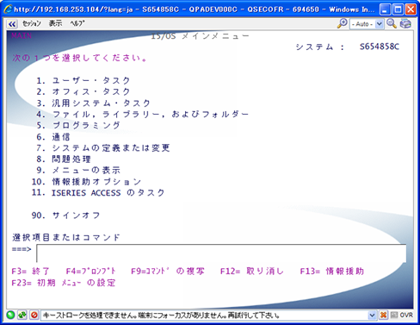The height and width of the screenshot is (325, 420).
Task: Open the セッション menu
Action: 32,23
